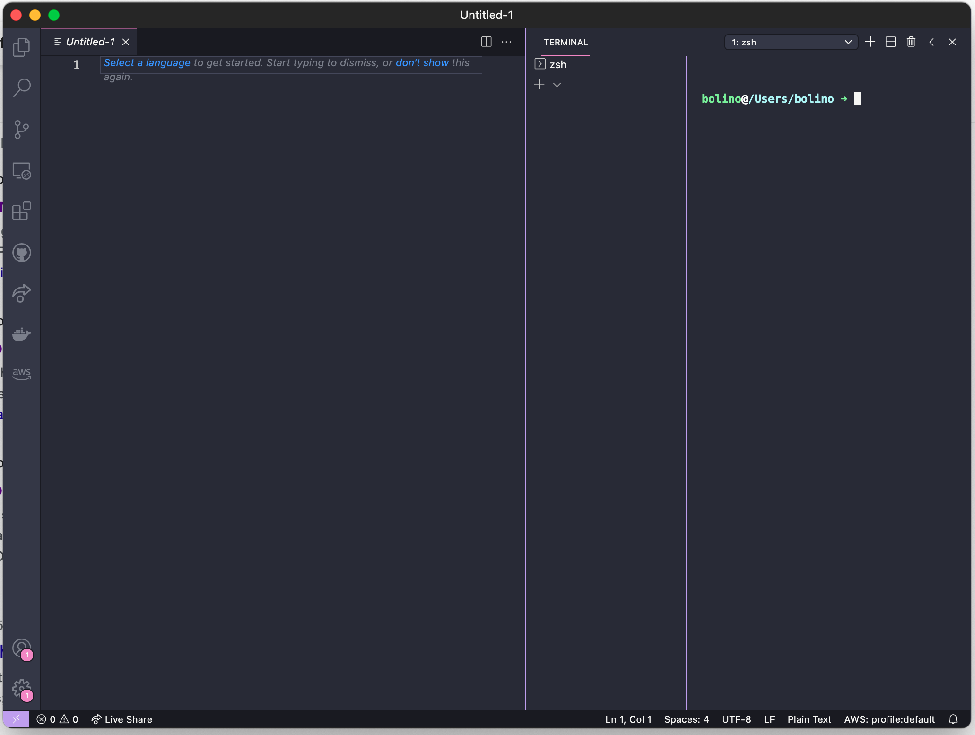The width and height of the screenshot is (975, 735).
Task: Open the Search view
Action: [21, 87]
